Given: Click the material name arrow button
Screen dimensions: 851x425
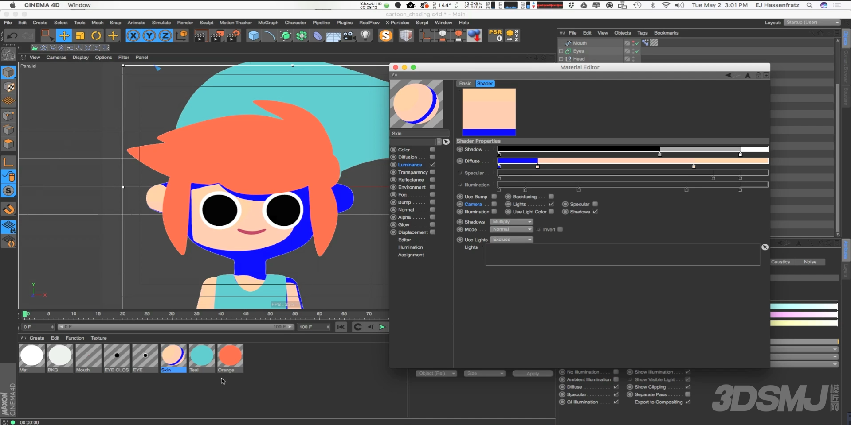Looking at the screenshot, I should (439, 142).
